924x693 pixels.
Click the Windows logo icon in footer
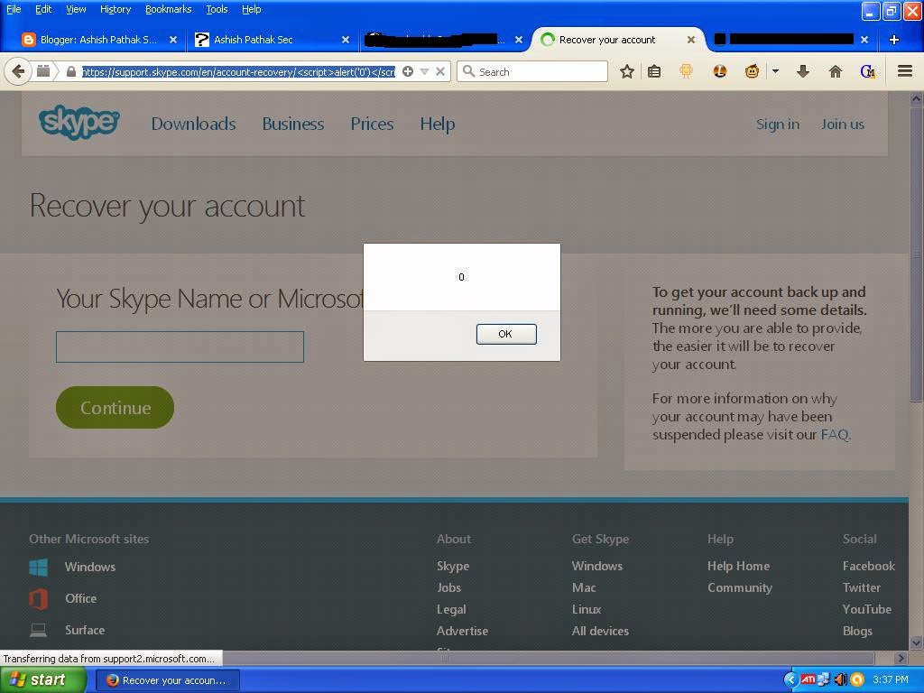pyautogui.click(x=38, y=568)
